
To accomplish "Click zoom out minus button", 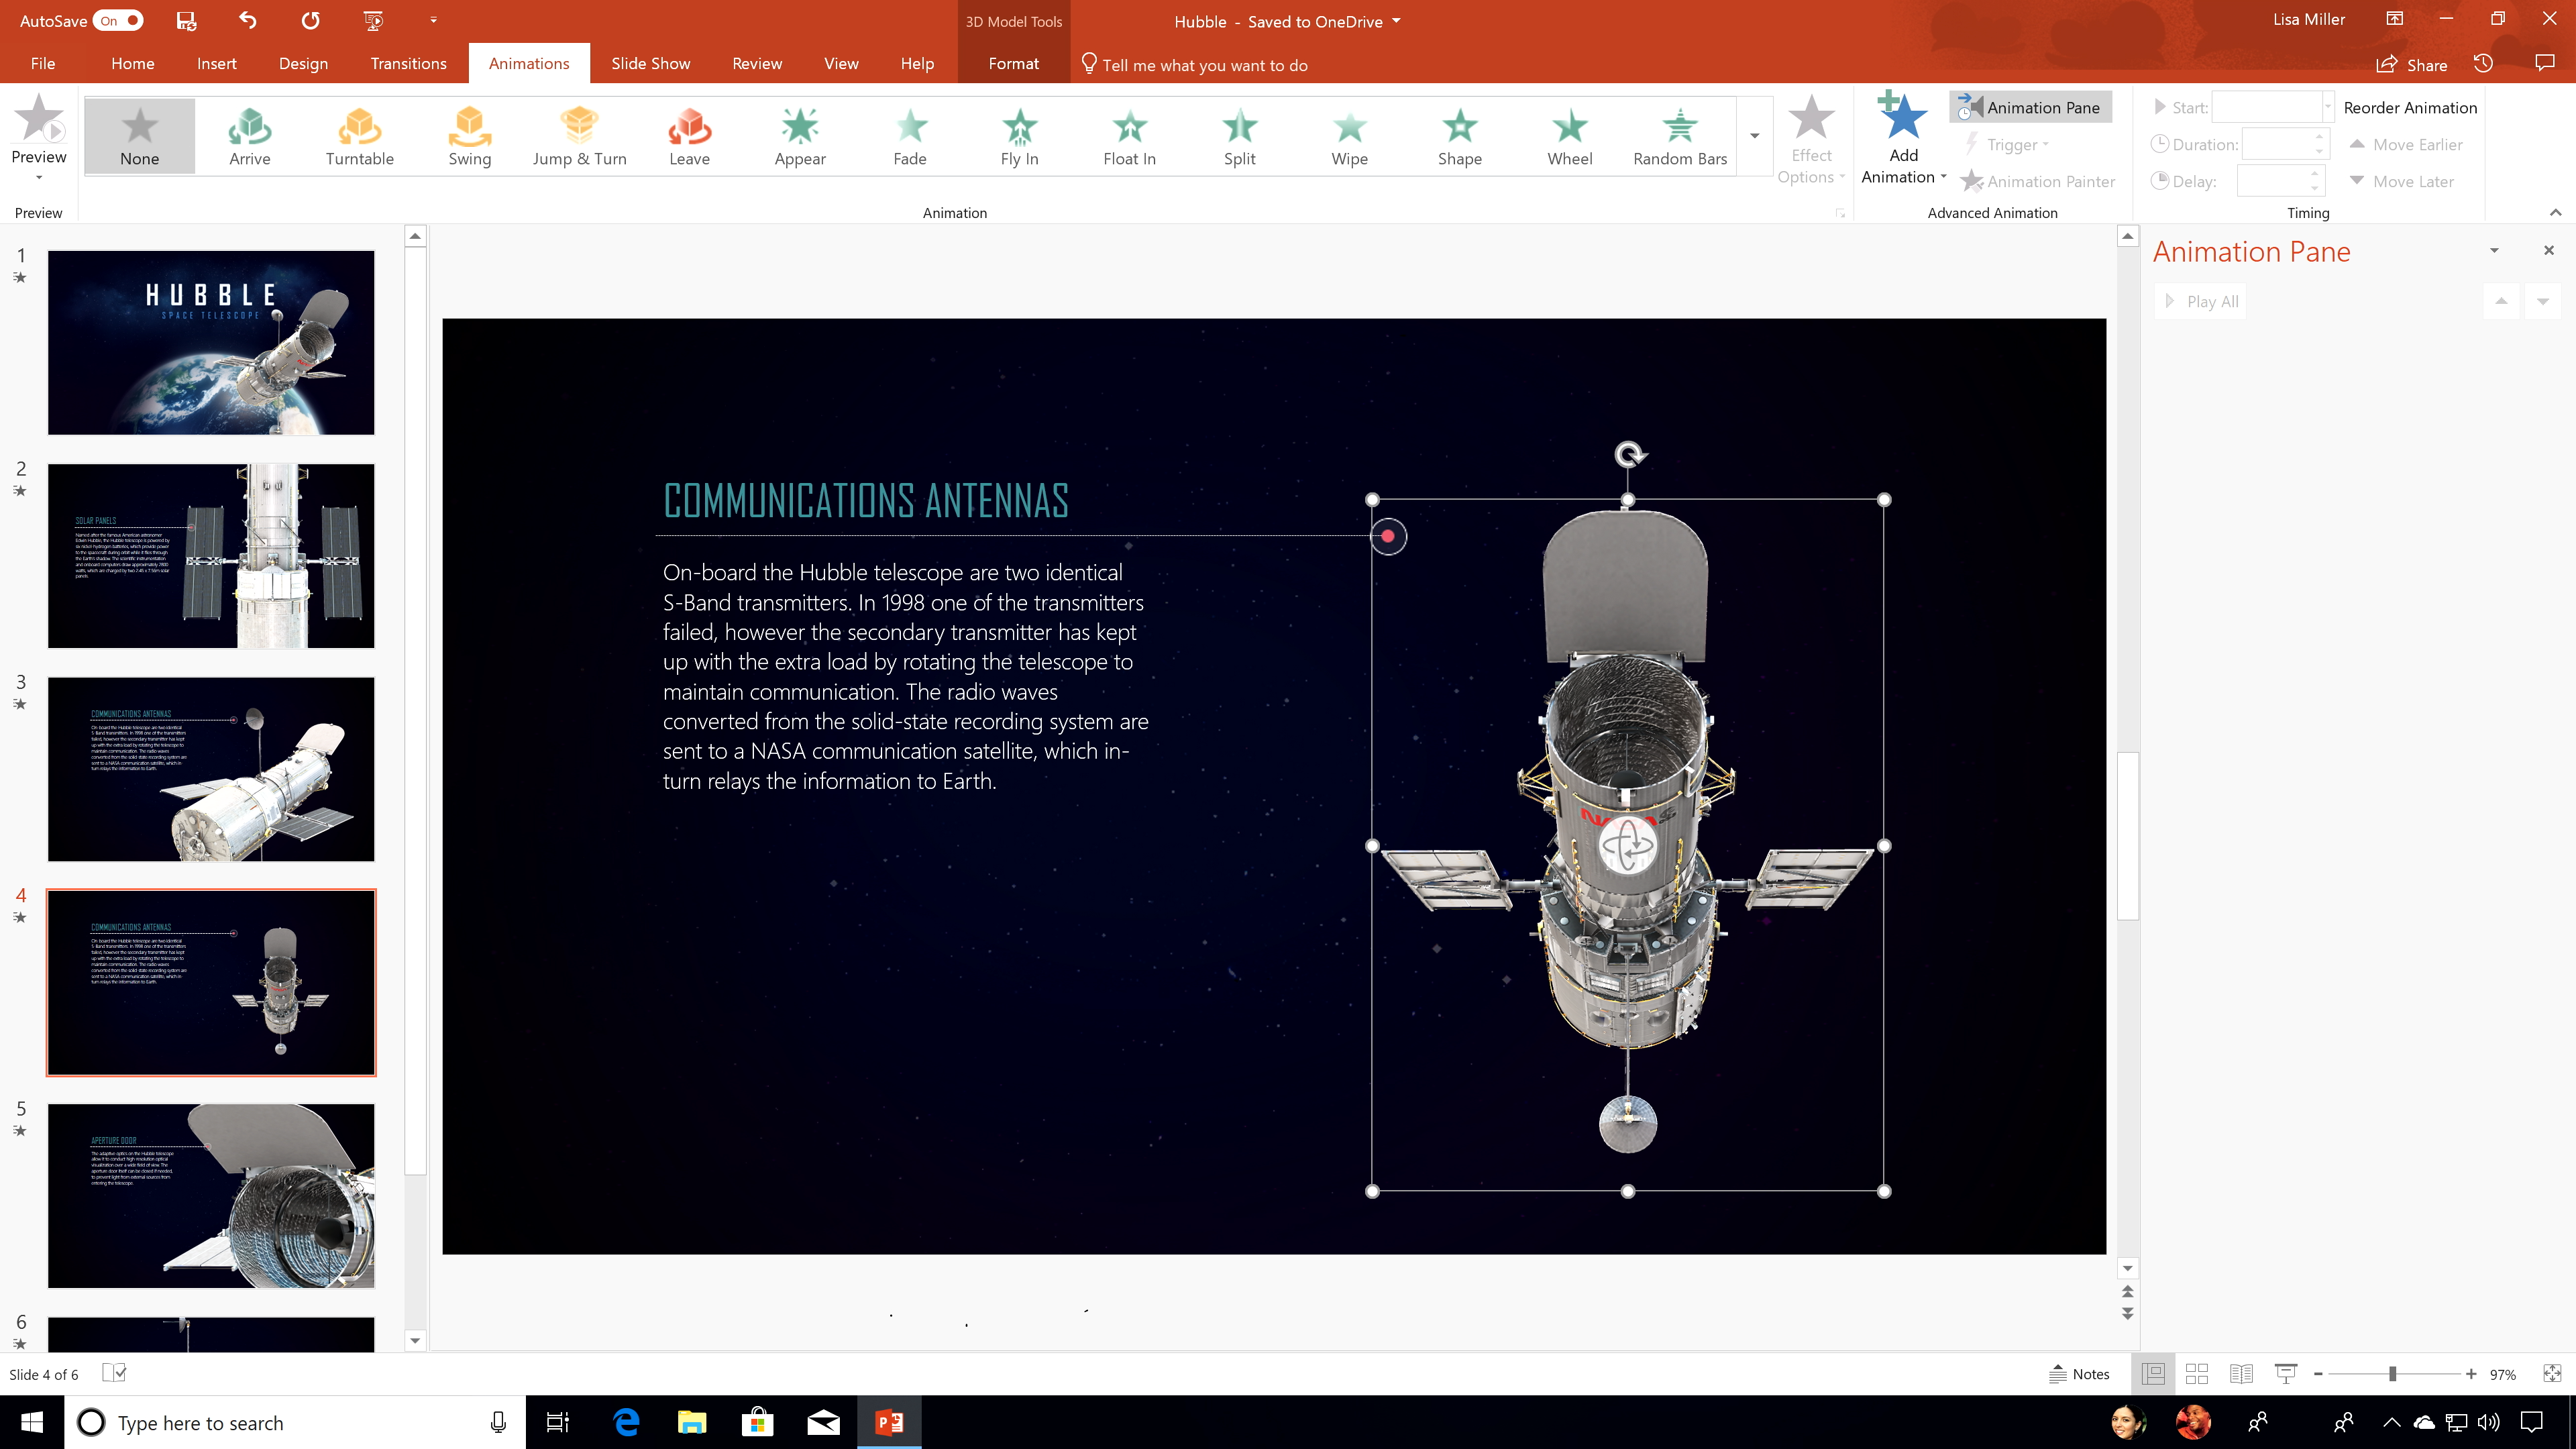I will (2318, 1374).
